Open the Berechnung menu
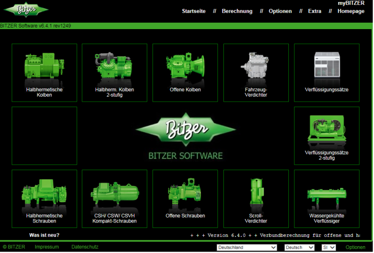Viewport: 374px width, 253px height. 237,11
